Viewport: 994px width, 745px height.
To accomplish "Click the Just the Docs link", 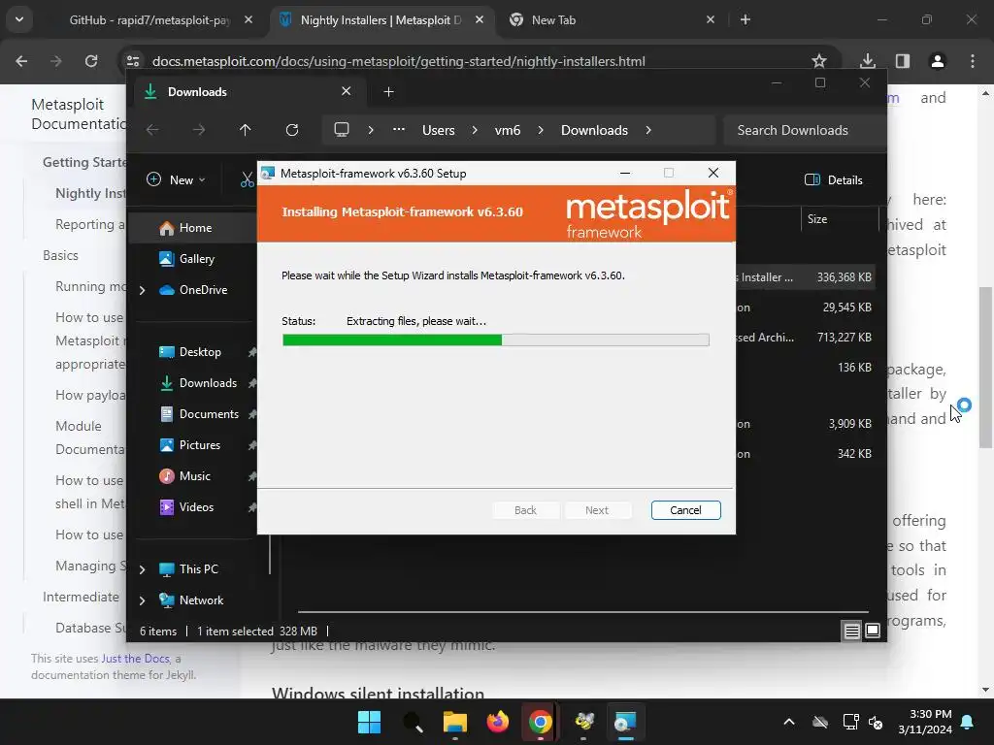I will 136,659.
